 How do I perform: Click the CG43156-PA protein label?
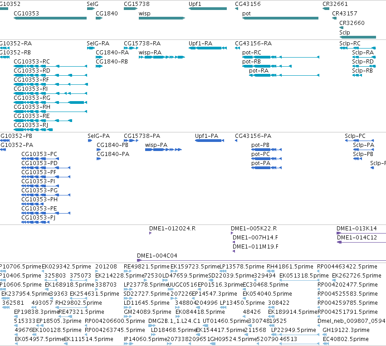(x=253, y=136)
